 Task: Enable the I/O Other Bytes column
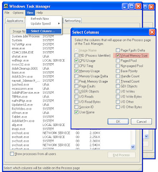pyautogui.click(x=118, y=107)
